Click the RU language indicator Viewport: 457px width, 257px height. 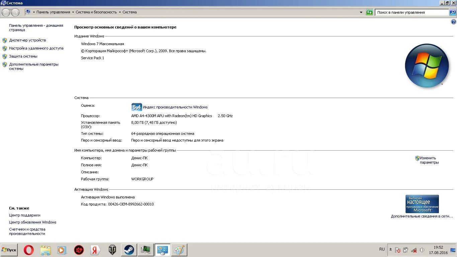point(382,249)
